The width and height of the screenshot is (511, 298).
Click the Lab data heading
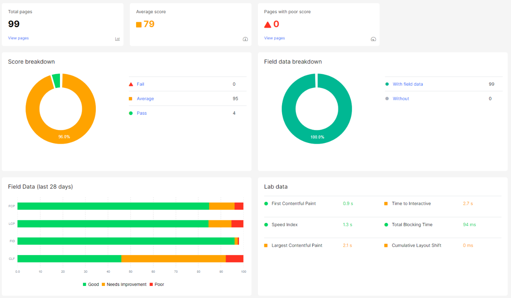[x=276, y=187]
